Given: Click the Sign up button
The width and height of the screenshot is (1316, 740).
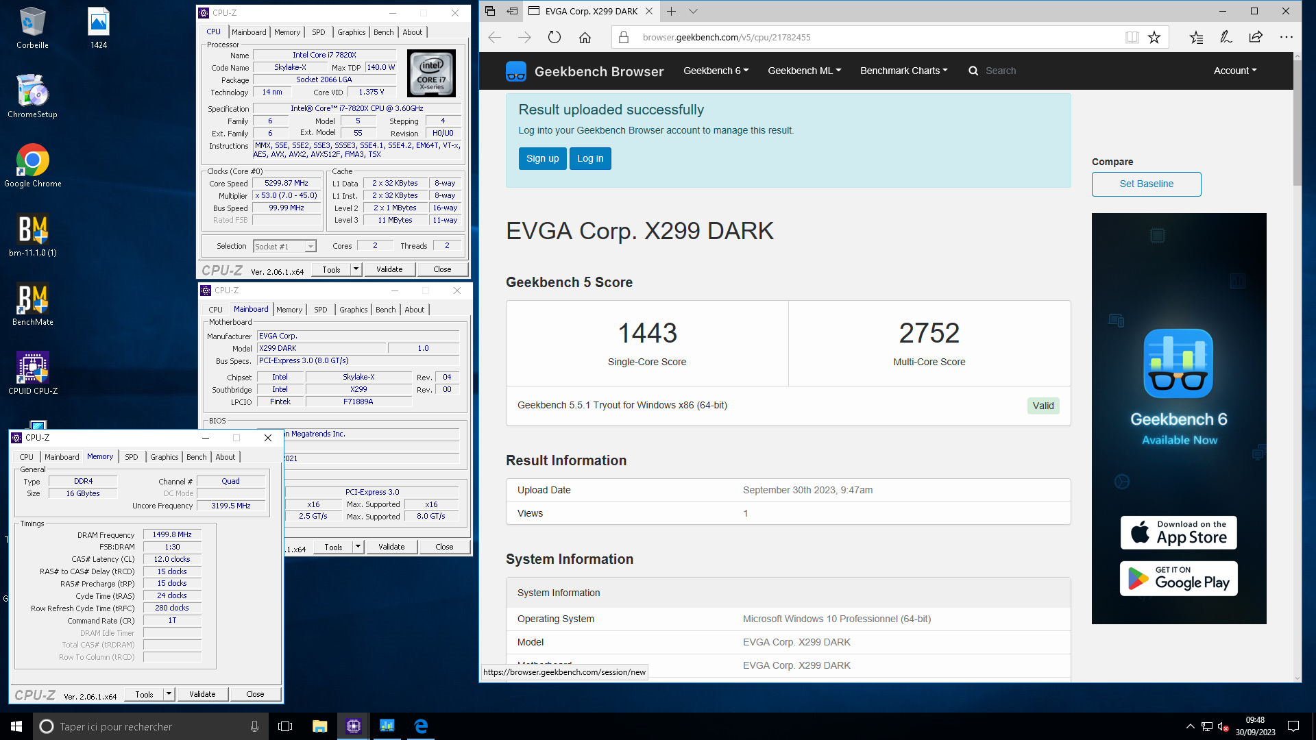Looking at the screenshot, I should [542, 158].
